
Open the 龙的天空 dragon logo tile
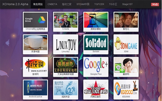(x=66, y=88)
